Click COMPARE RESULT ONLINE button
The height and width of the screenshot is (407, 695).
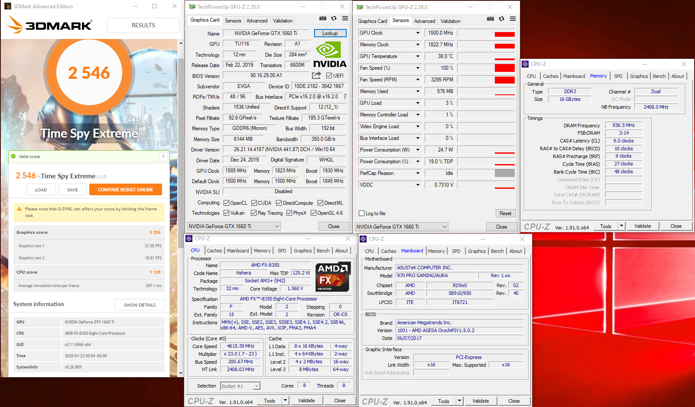[126, 190]
